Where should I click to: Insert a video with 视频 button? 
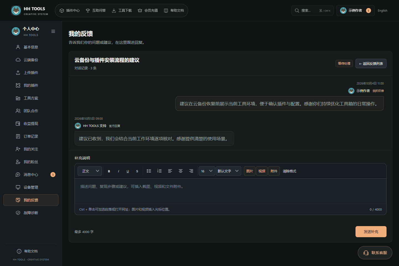tap(262, 171)
